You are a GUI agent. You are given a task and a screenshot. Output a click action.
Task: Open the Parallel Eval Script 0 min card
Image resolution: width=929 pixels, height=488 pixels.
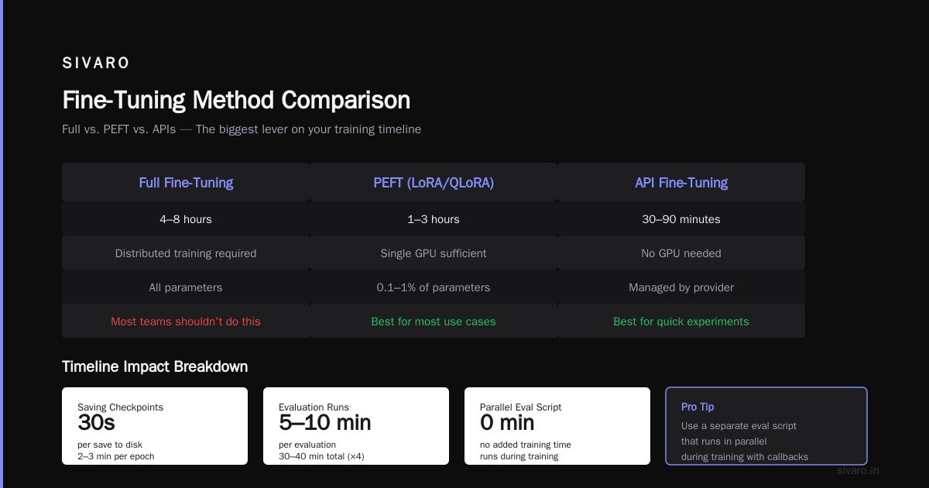557,426
